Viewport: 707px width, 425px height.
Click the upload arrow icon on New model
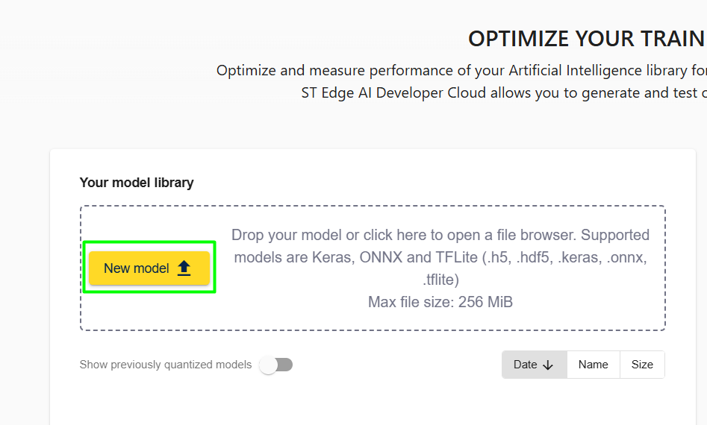tap(184, 268)
